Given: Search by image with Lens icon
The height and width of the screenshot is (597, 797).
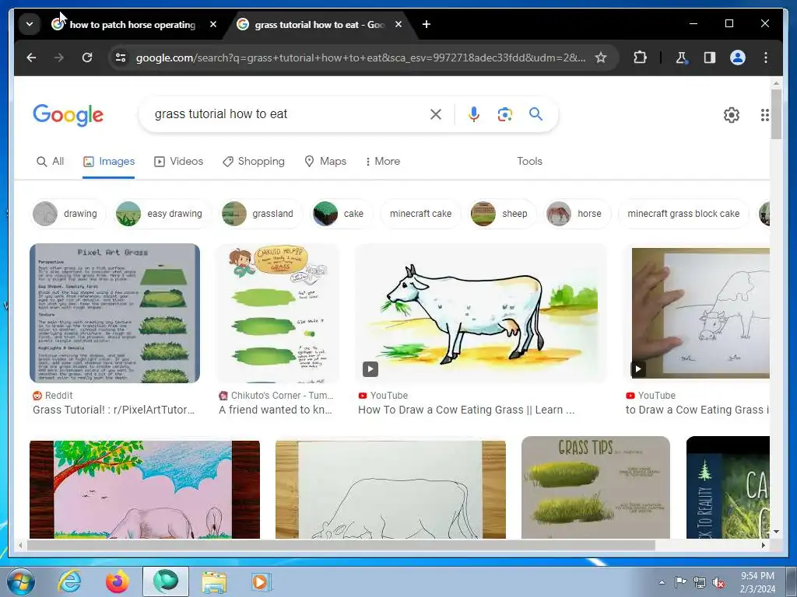Looking at the screenshot, I should point(504,114).
